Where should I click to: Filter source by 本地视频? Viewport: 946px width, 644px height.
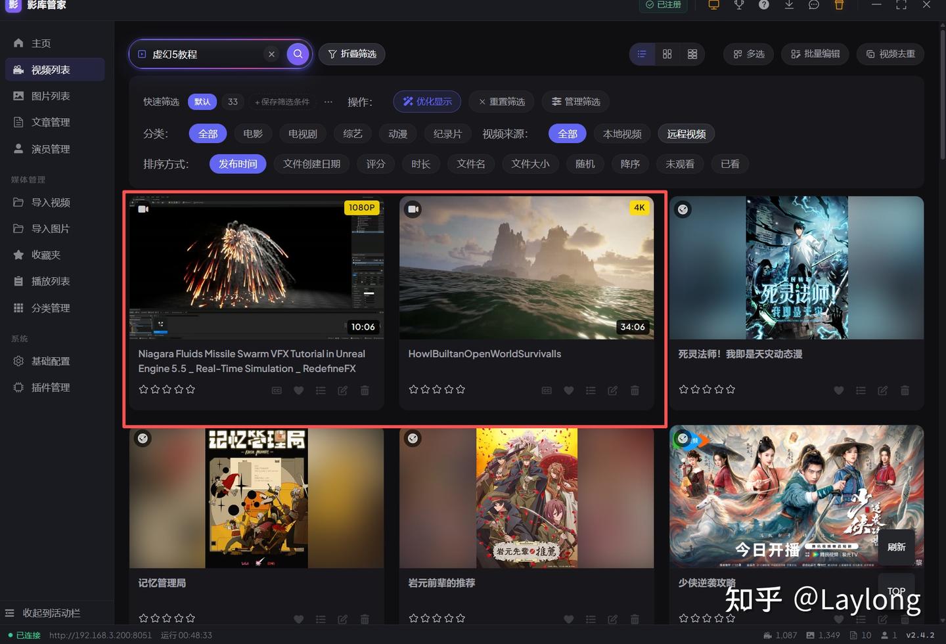pos(622,134)
